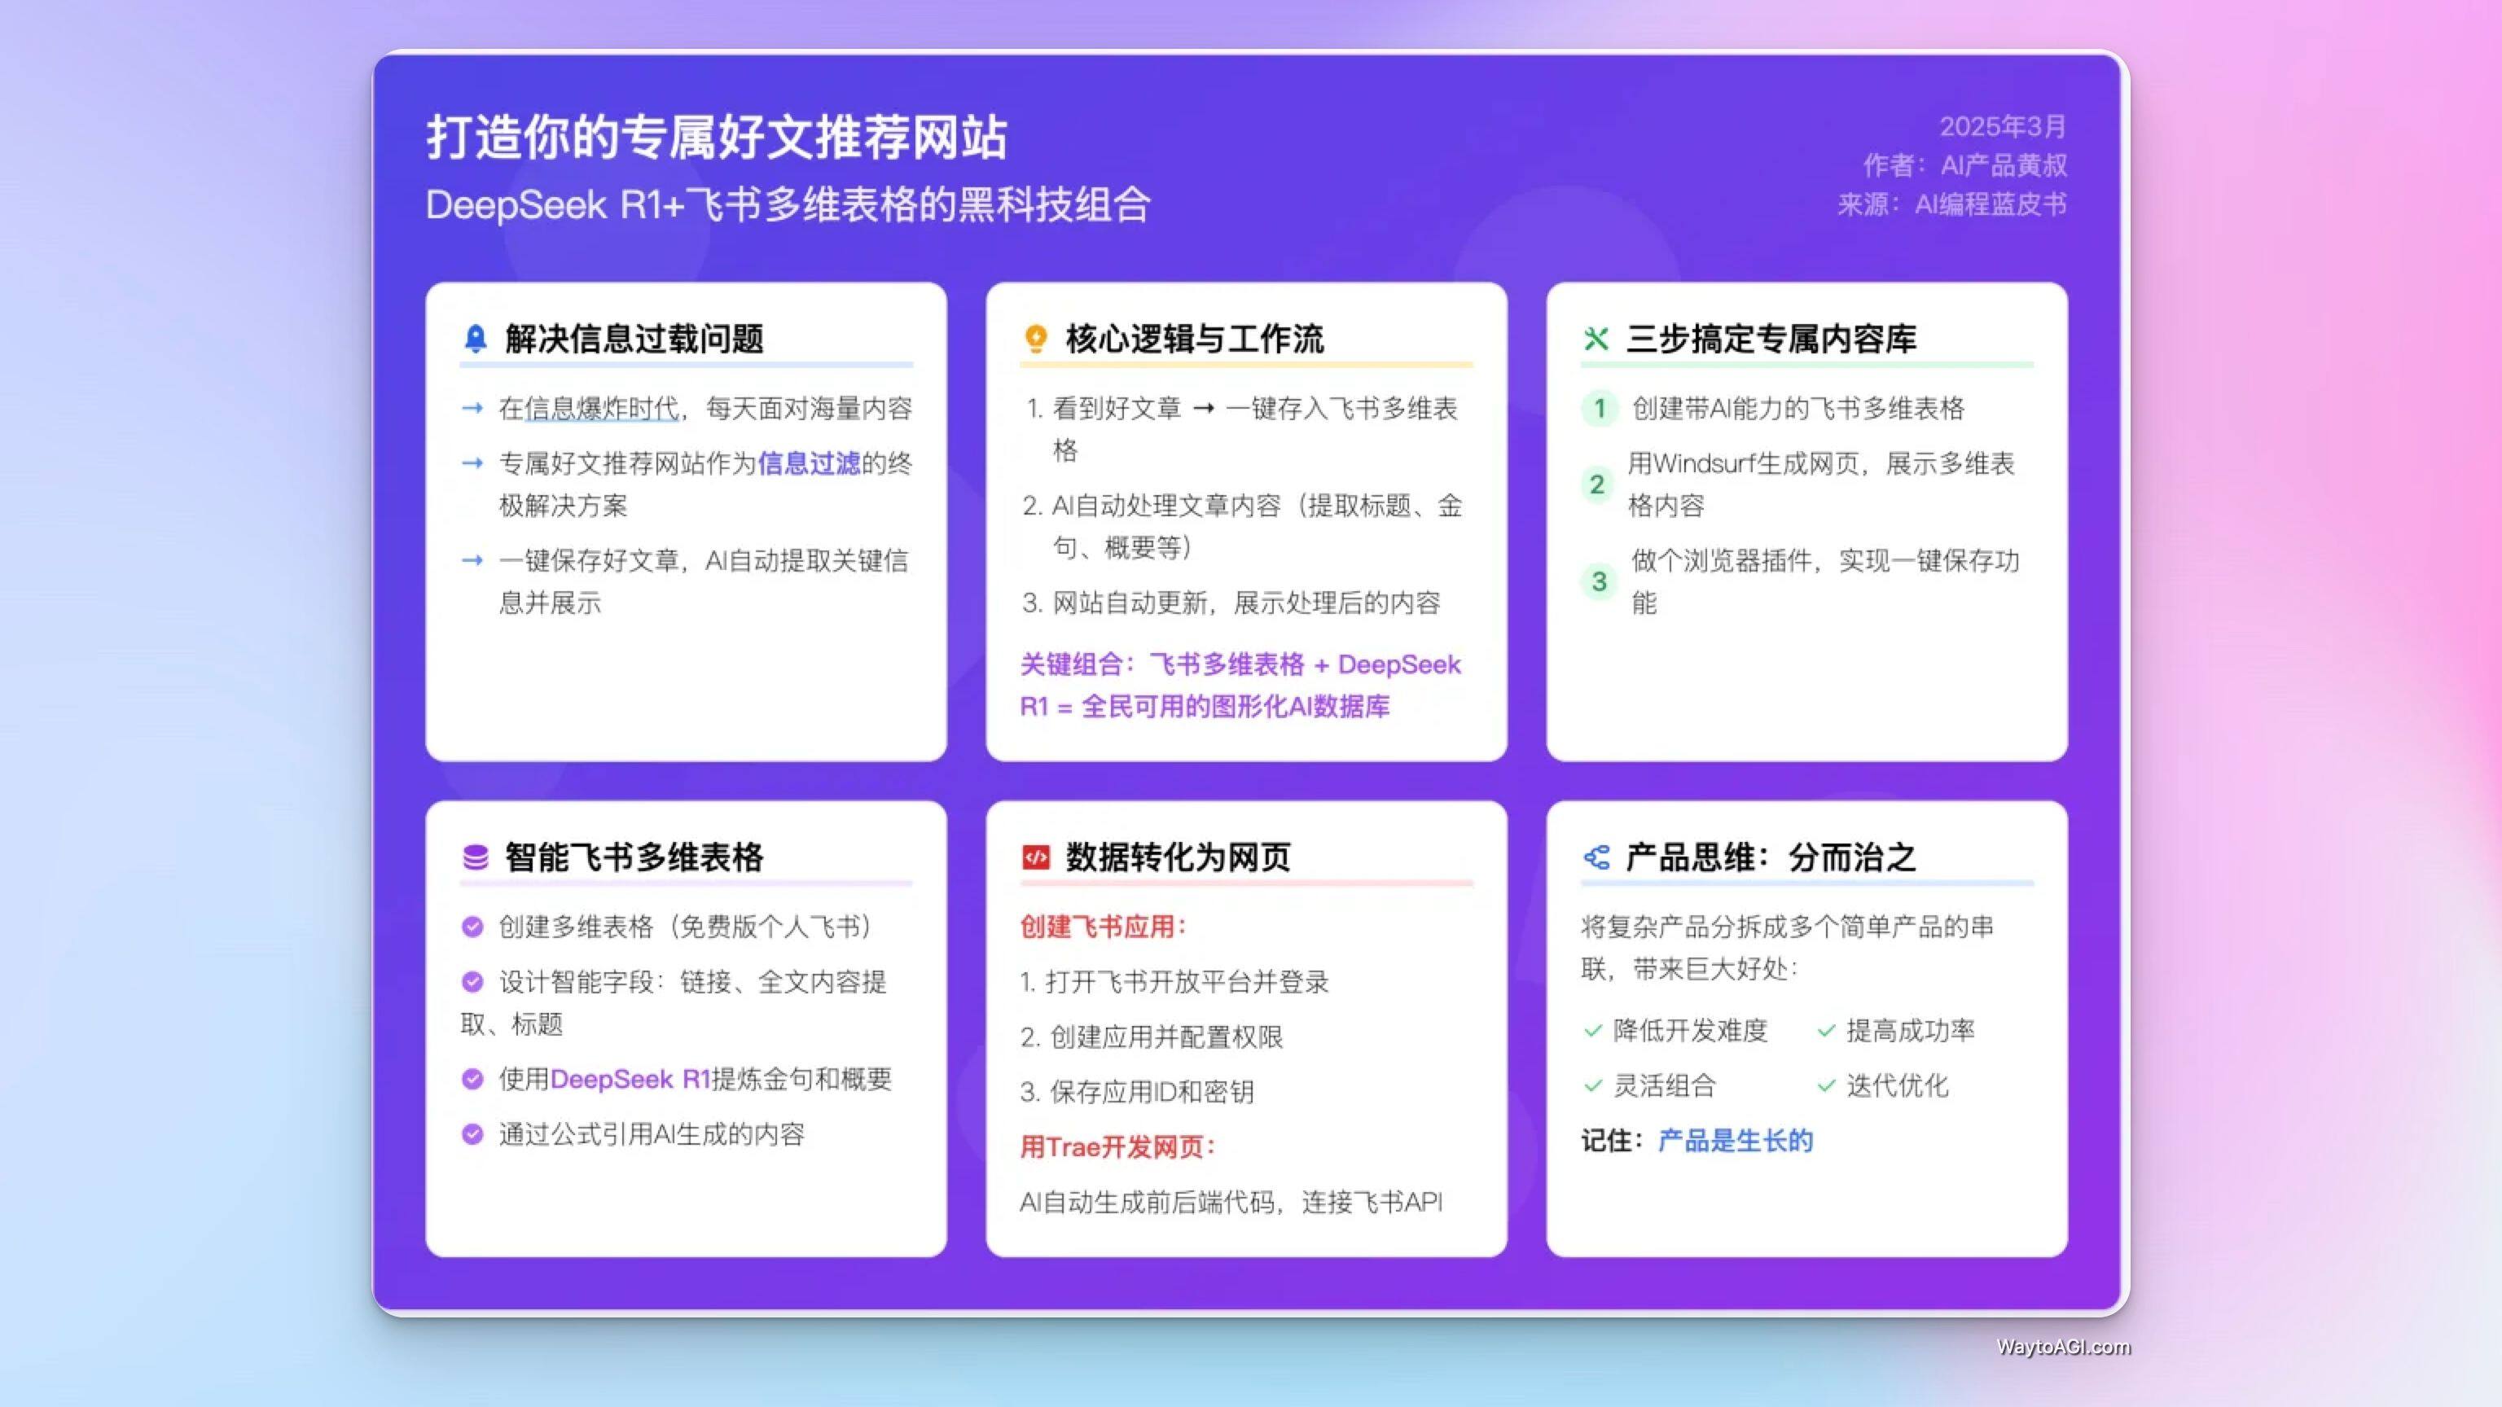Click blue arrow beside 专属好文推荐网站作为

coord(472,463)
